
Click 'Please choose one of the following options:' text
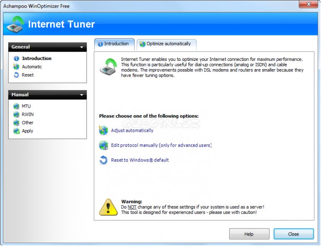point(149,116)
